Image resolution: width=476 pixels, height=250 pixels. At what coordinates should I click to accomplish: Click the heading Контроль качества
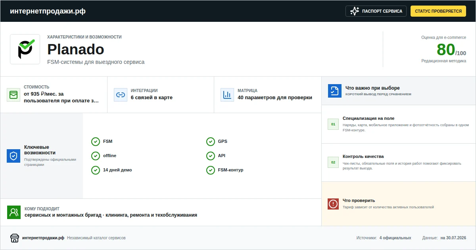tap(363, 156)
